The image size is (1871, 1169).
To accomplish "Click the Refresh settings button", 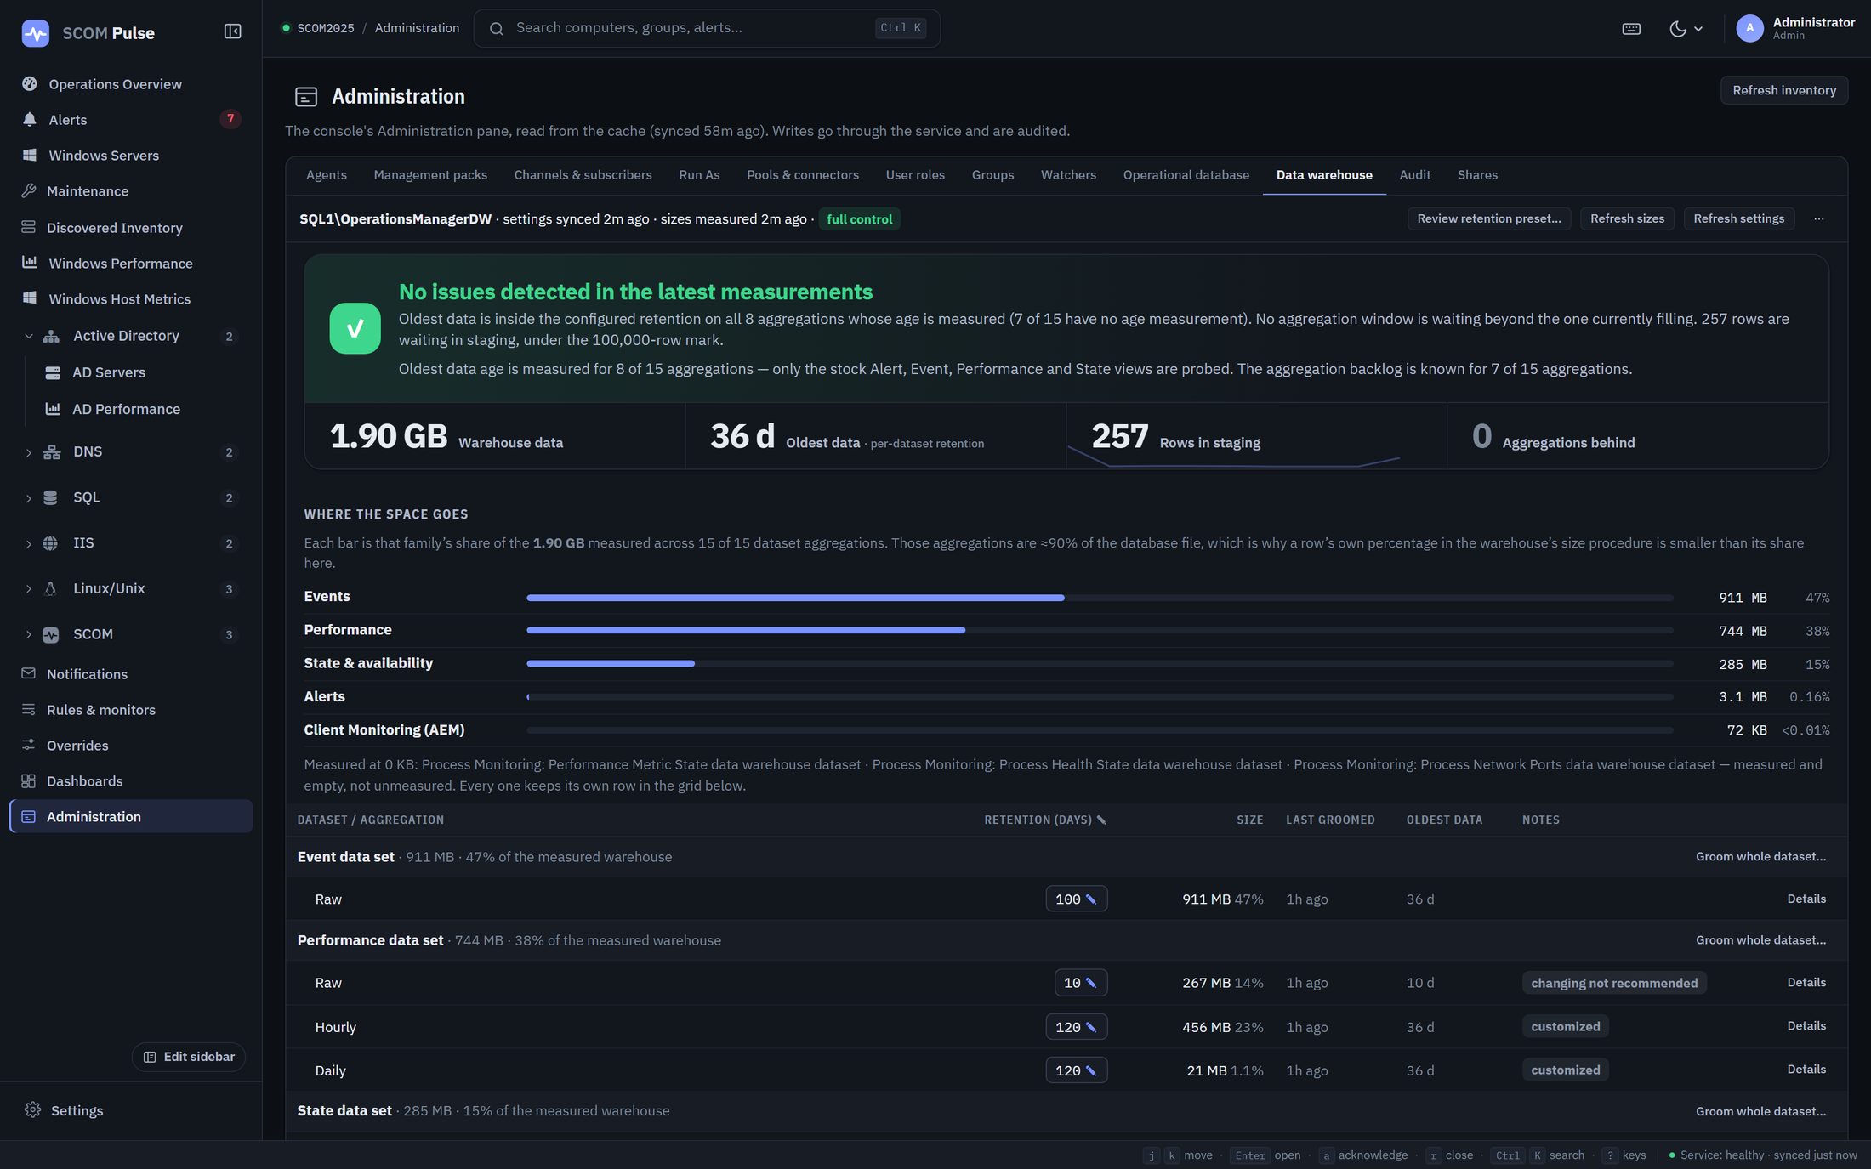I will [1738, 218].
